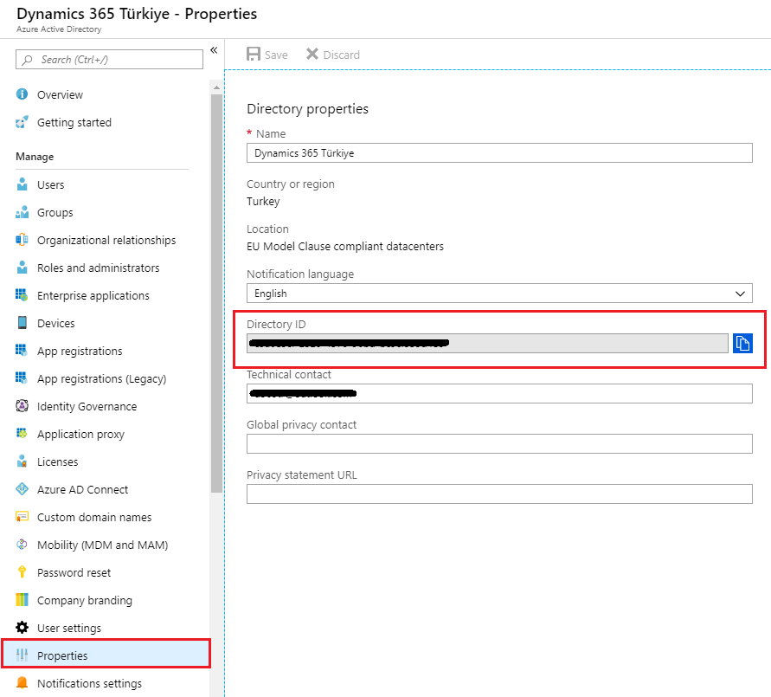Click the Properties sliders icon

pos(22,655)
